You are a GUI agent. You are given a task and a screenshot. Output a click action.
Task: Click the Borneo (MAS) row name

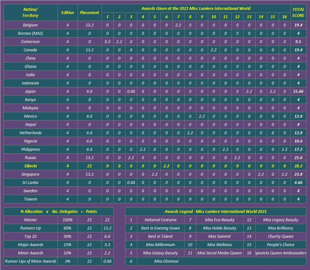pyautogui.click(x=30, y=33)
